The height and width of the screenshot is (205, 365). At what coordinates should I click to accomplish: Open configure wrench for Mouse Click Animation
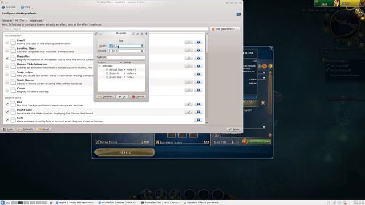(189, 66)
